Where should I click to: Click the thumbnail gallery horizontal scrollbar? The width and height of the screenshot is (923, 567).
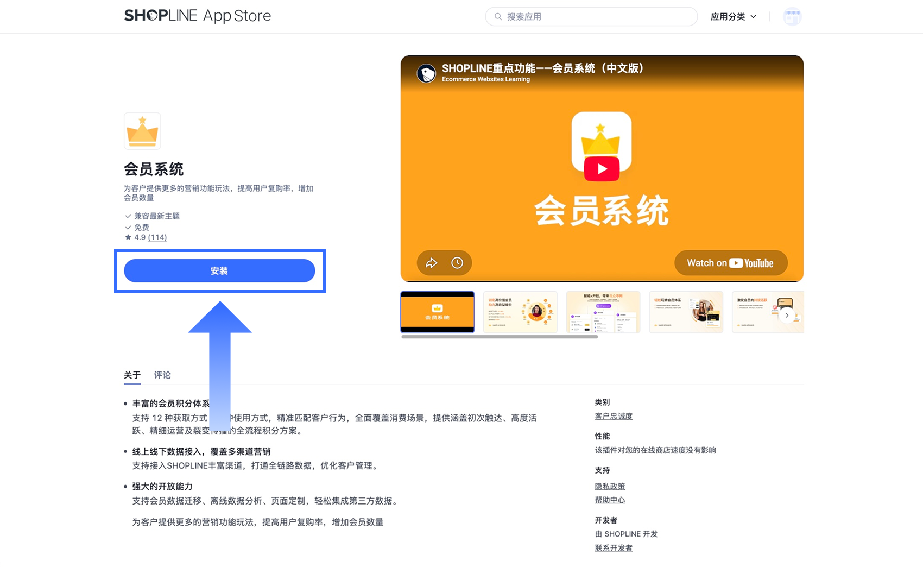500,337
